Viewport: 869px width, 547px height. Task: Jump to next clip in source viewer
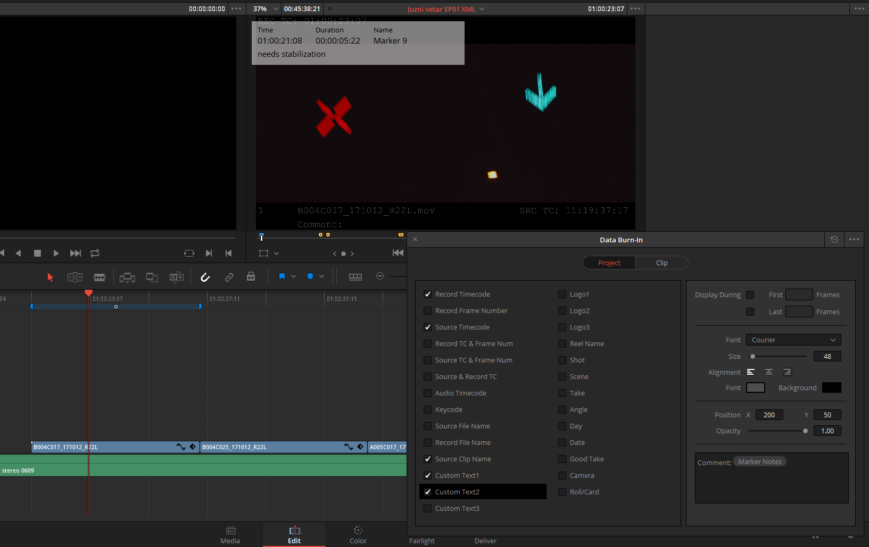tap(76, 254)
